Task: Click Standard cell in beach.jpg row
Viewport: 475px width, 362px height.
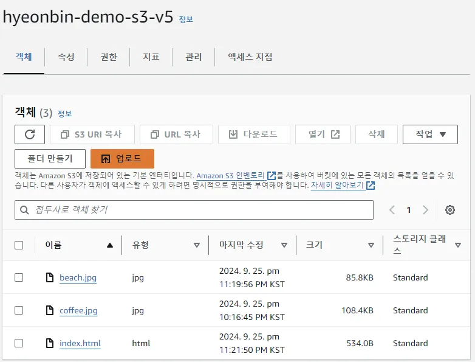Action: [411, 277]
